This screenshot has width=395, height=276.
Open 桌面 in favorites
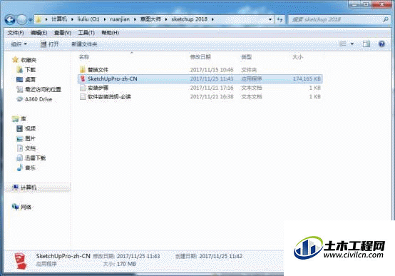[30, 79]
